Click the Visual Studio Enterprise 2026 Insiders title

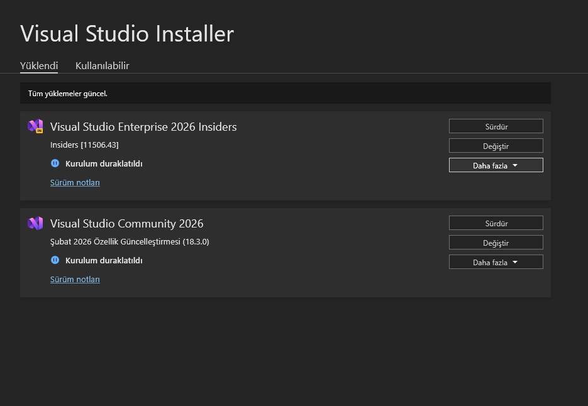pos(143,127)
